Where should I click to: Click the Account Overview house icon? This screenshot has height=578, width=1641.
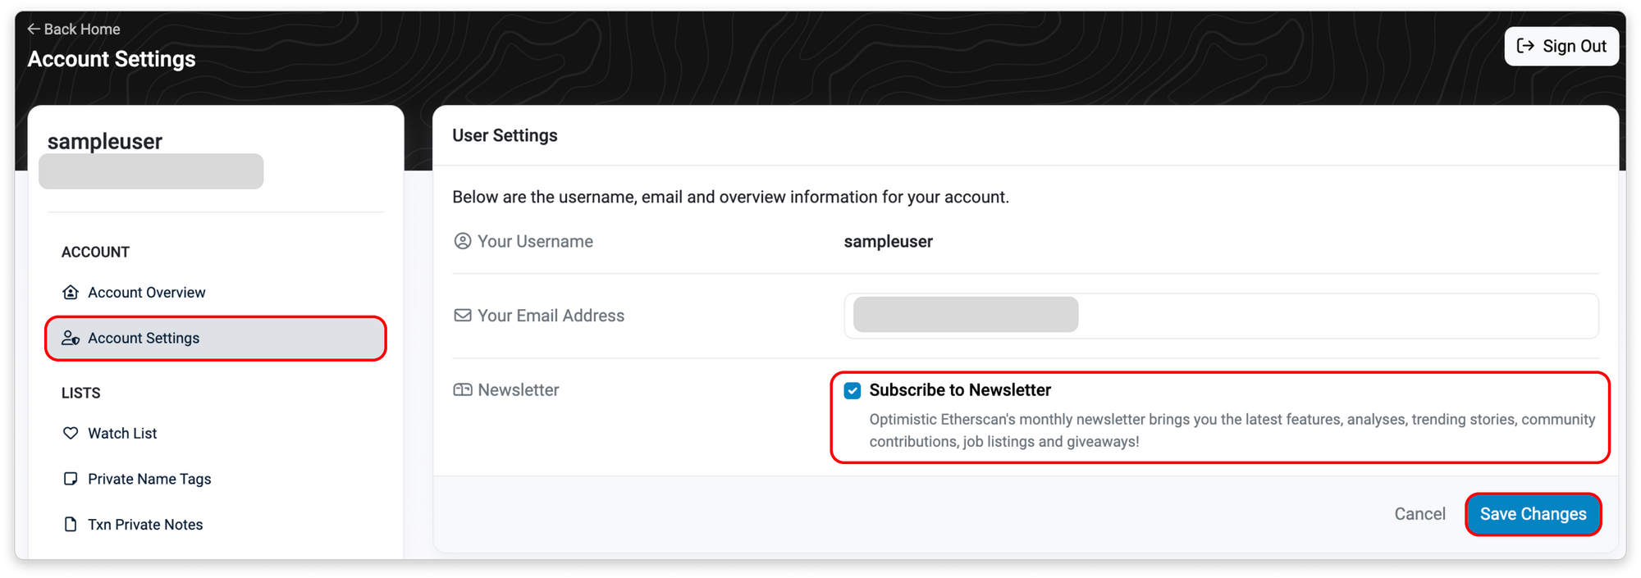[71, 293]
